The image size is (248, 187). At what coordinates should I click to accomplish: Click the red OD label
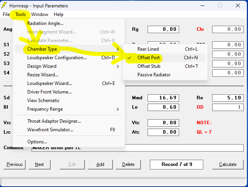[x=200, y=107]
